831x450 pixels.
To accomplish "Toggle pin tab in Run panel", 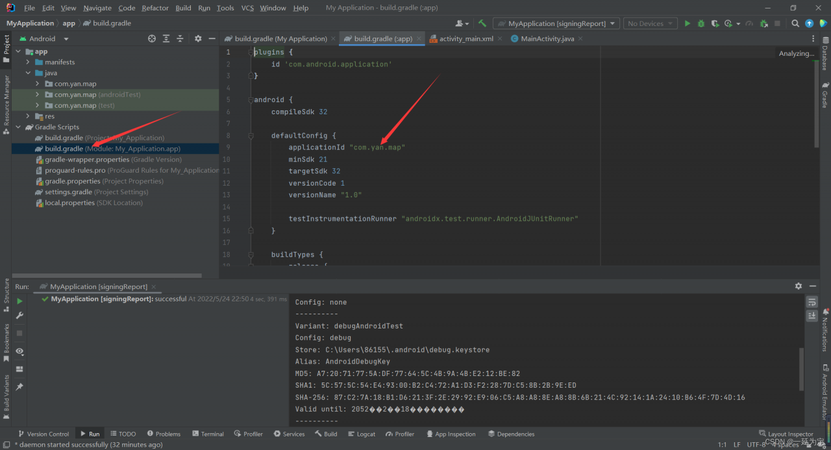I will pyautogui.click(x=19, y=386).
